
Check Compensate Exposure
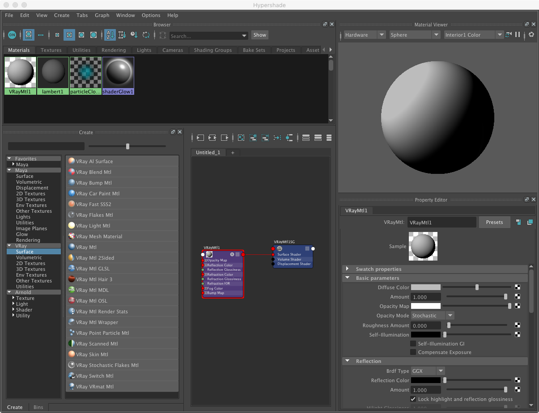point(413,351)
